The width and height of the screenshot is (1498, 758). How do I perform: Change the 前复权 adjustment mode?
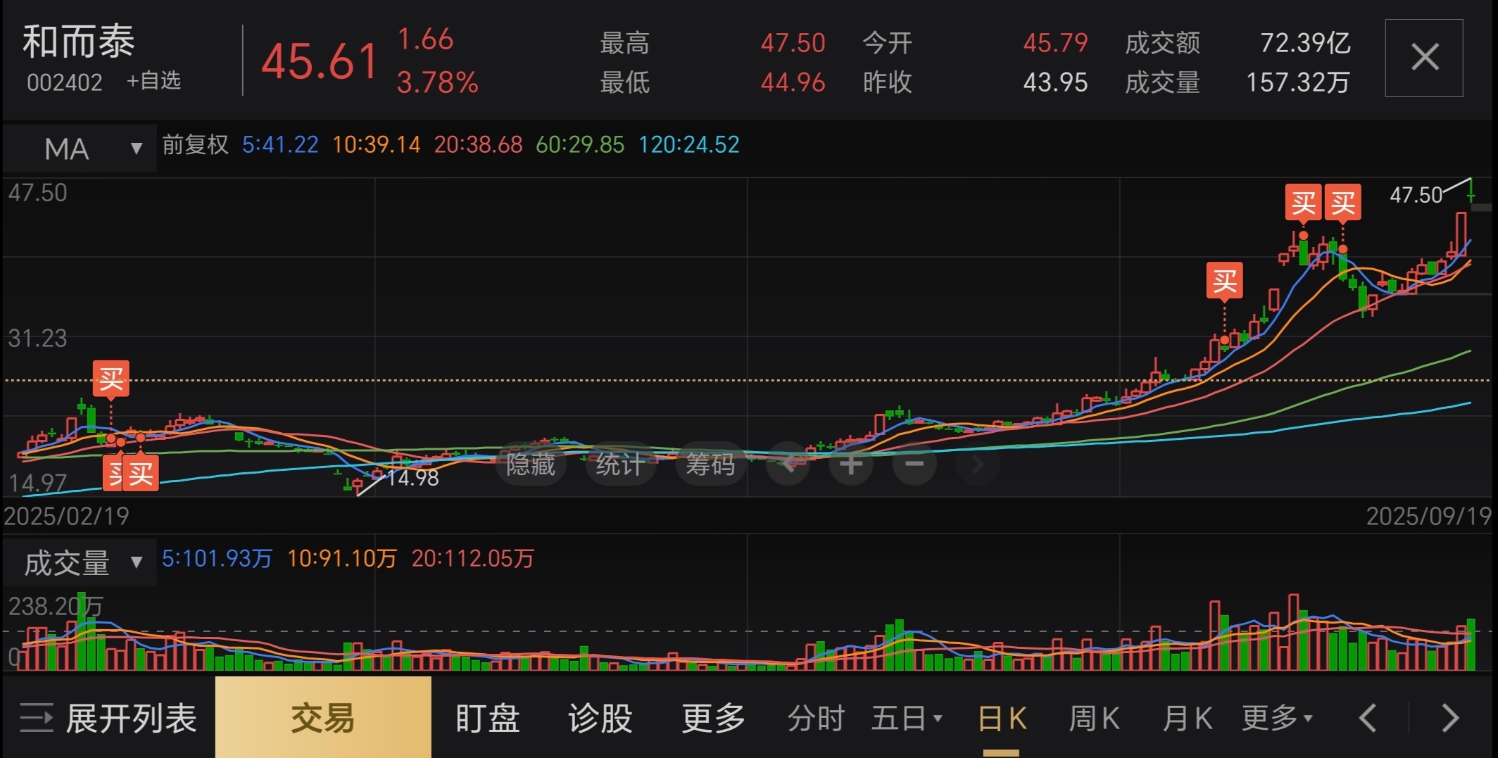pos(195,145)
